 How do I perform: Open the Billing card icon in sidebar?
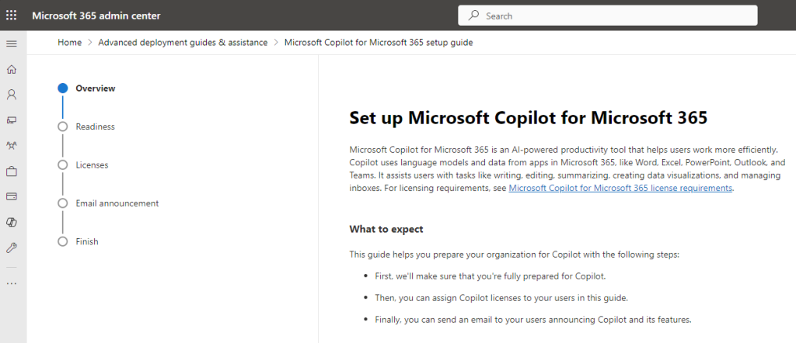(x=11, y=196)
